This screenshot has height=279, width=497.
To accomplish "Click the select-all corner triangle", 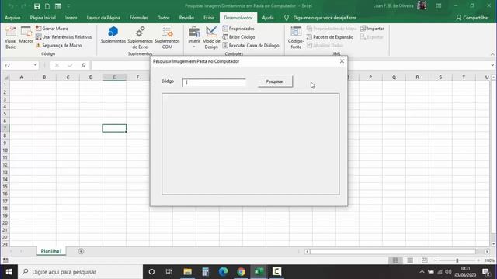I will [x=5, y=77].
